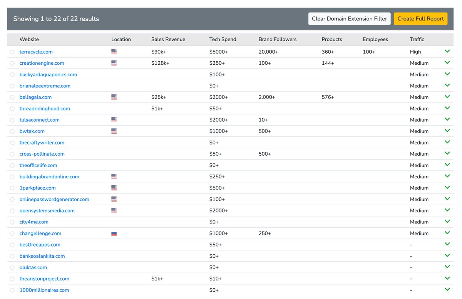Click the 250+ followers value for changellenge.com
Image resolution: width=462 pixels, height=299 pixels.
[x=265, y=233]
